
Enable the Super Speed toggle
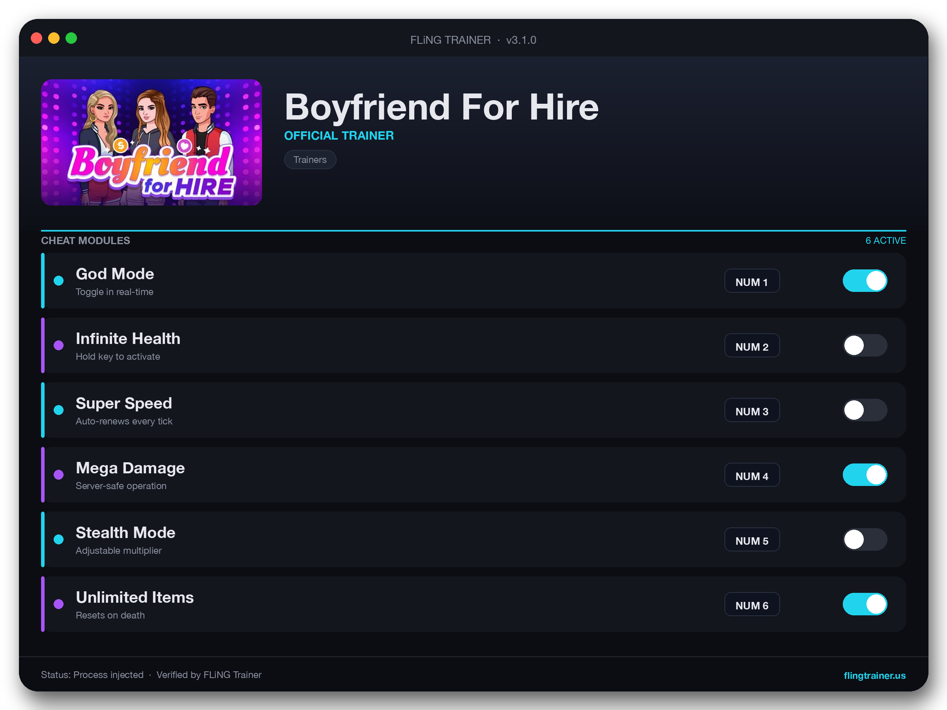pyautogui.click(x=865, y=410)
